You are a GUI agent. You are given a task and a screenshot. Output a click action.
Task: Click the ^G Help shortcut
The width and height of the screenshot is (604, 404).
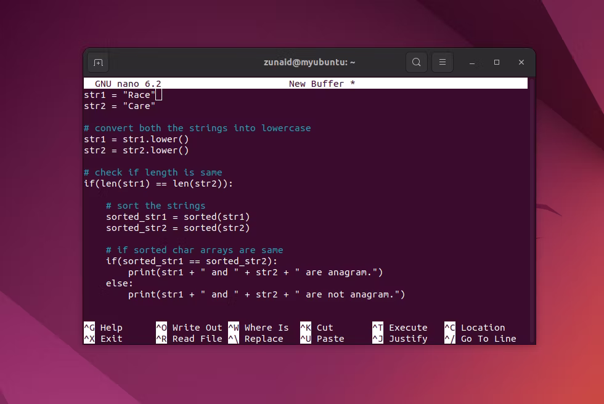pos(103,328)
